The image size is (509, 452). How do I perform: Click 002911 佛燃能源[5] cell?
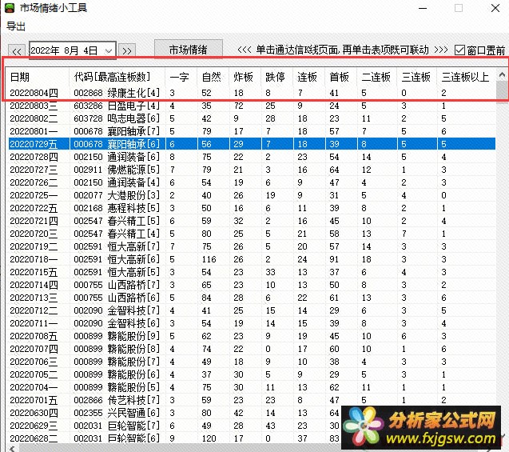coord(117,170)
